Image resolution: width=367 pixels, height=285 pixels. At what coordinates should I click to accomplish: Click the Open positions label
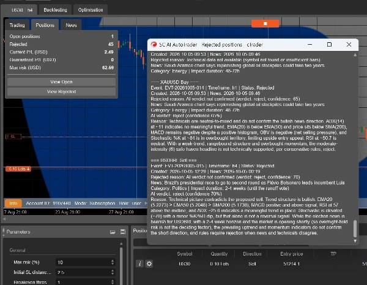tap(25, 36)
